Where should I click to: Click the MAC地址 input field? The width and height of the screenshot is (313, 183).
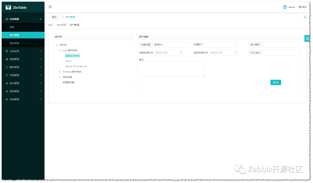pyautogui.click(x=281, y=52)
